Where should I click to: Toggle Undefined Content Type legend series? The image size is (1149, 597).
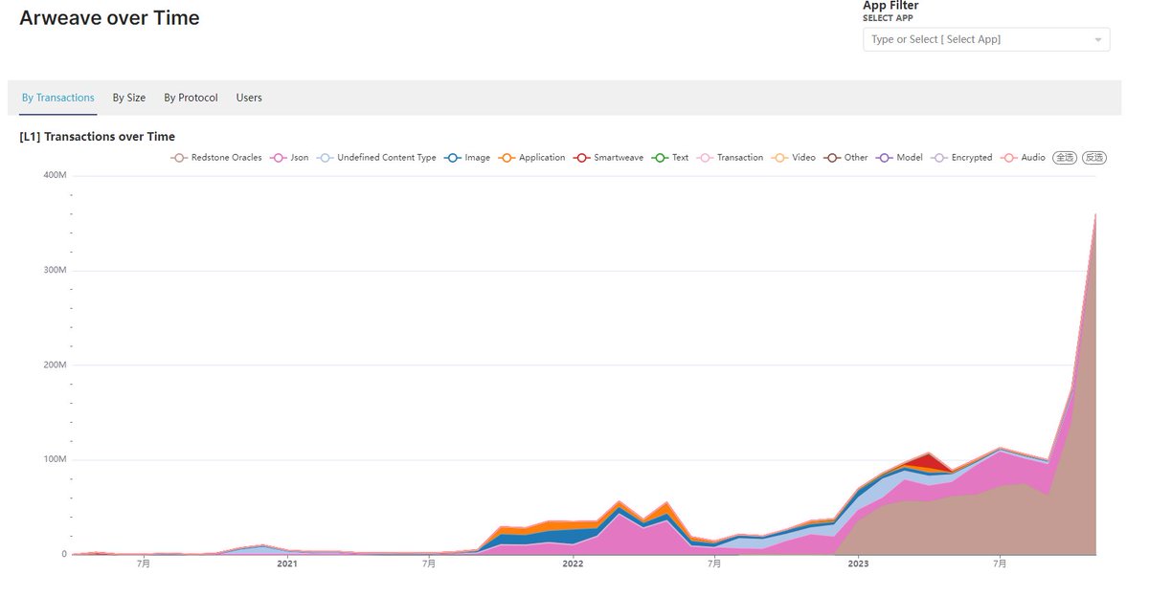coord(376,158)
